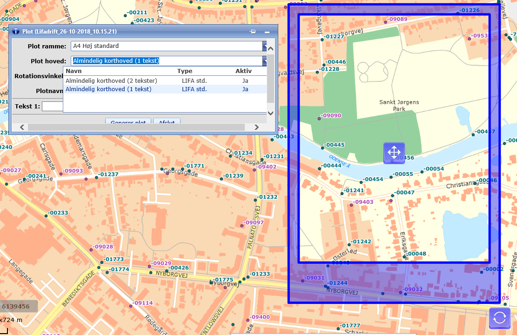The width and height of the screenshot is (517, 335).
Task: Click dialog horizontal scrollbar left arrow
Action: pos(22,127)
